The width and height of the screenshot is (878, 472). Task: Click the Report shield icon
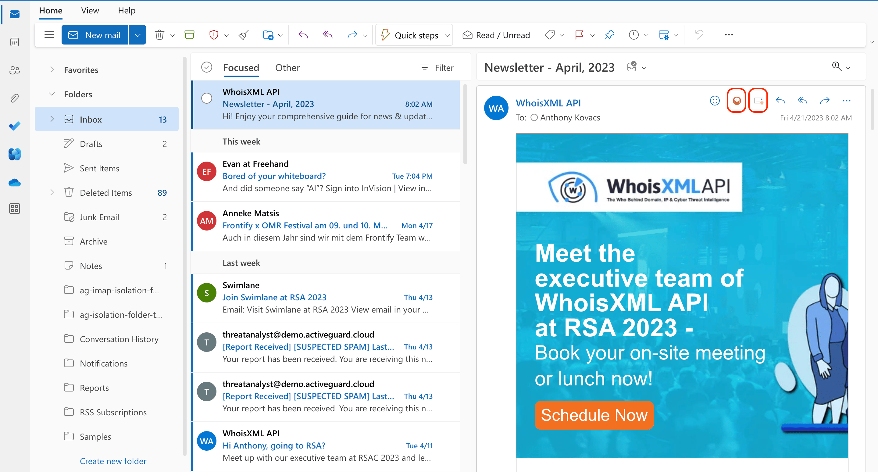[x=214, y=35]
